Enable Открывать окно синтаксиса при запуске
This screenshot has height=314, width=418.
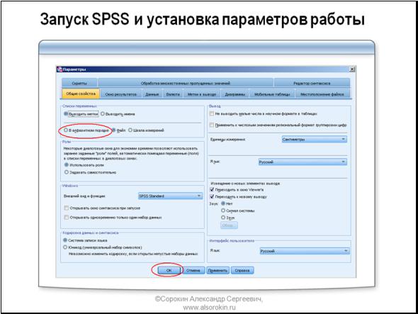(67, 208)
